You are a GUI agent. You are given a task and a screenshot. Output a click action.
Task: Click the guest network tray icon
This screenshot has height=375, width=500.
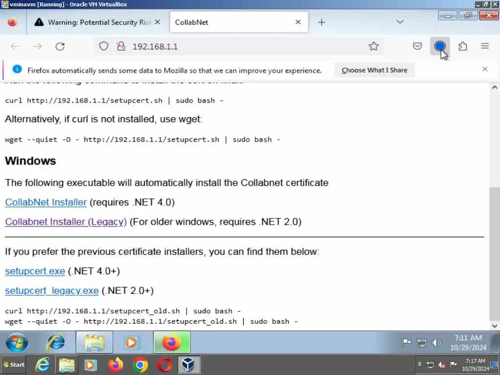421,343
